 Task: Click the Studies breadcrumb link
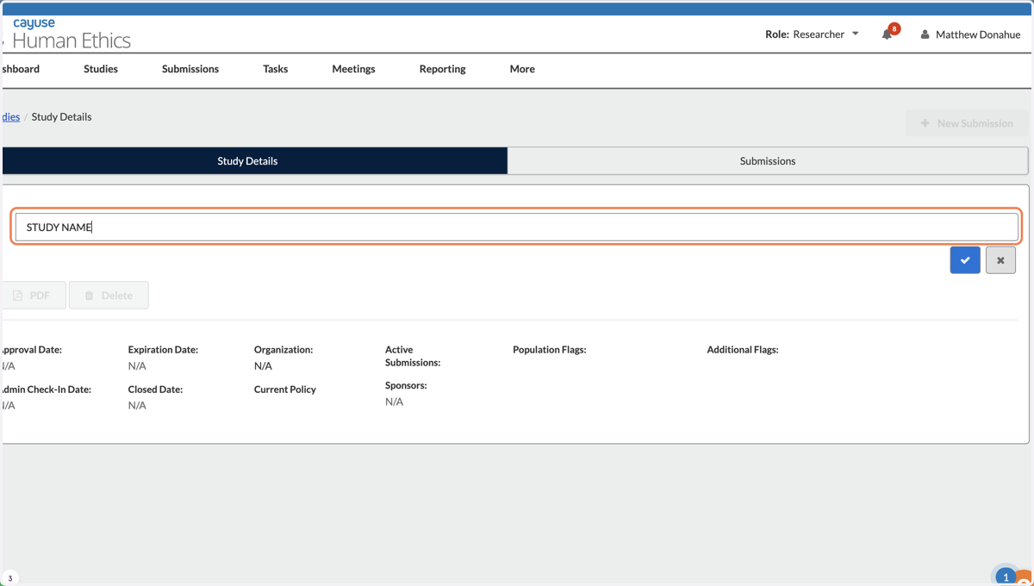10,117
